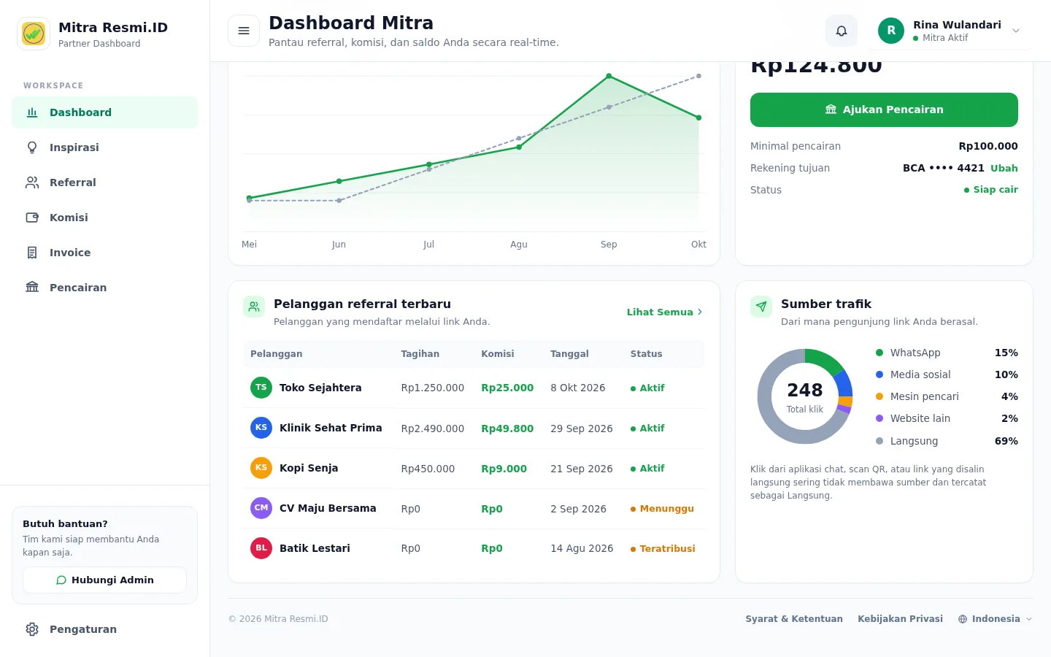Click the Okt dashed-line data point
Screen dimensions: 1051x657
tap(698, 76)
